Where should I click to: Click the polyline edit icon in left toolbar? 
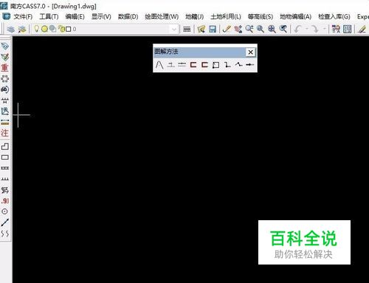5,111
